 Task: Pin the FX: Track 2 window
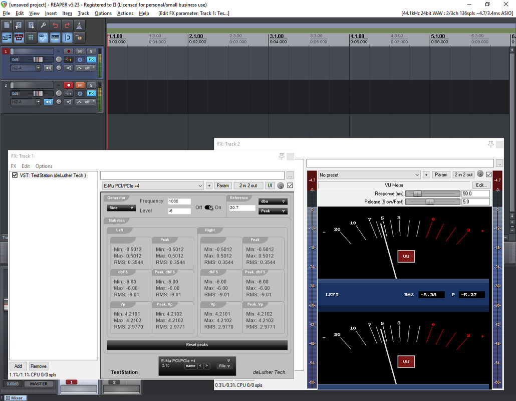pyautogui.click(x=490, y=144)
